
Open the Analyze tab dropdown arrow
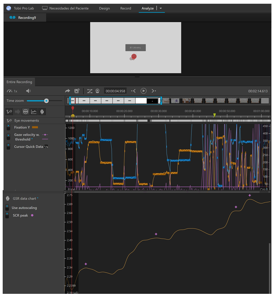(x=161, y=8)
